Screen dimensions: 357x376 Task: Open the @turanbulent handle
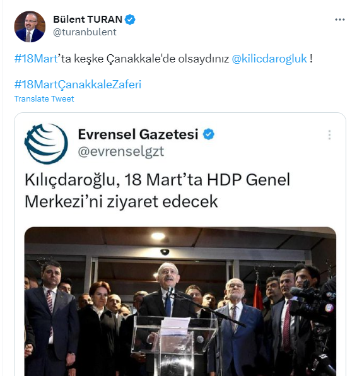coord(85,32)
